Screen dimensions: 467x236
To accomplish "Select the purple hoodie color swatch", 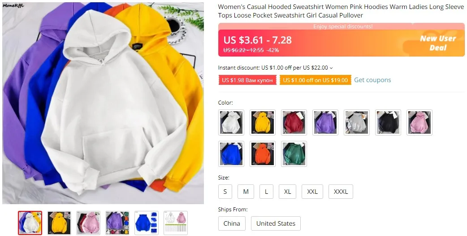I will pyautogui.click(x=325, y=122).
